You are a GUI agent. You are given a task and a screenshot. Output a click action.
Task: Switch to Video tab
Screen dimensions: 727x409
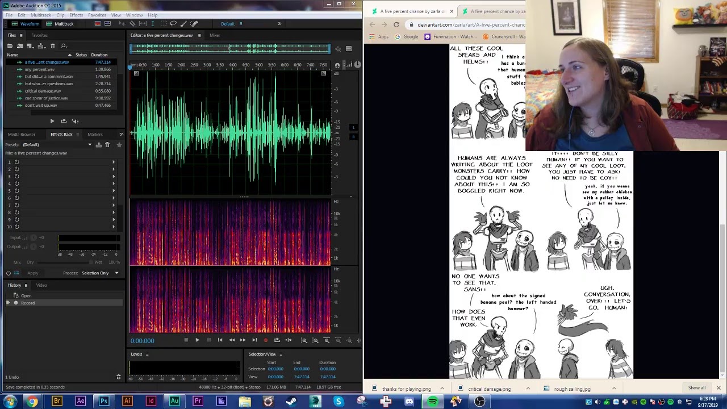tap(41, 285)
